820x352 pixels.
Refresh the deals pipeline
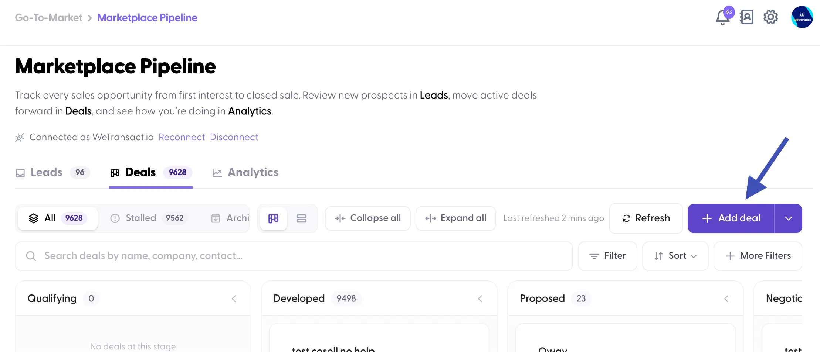[x=646, y=218]
